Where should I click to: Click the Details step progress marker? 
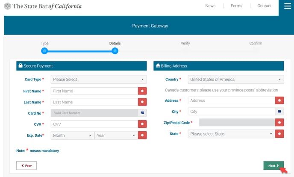click(115, 51)
